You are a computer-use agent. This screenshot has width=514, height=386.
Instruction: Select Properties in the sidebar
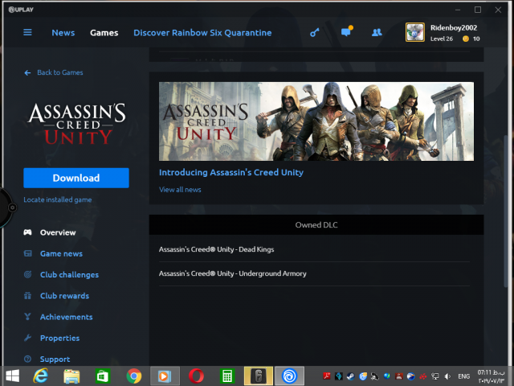(x=59, y=338)
